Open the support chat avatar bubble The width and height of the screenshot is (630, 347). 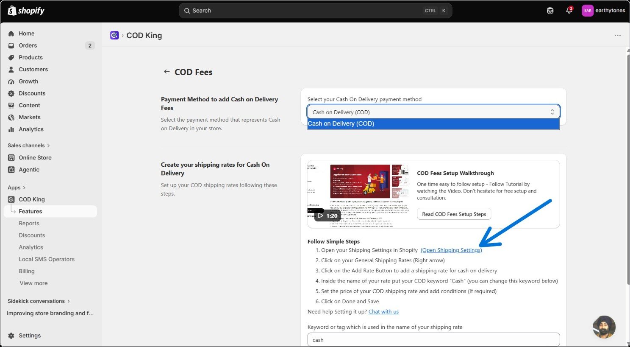604,327
